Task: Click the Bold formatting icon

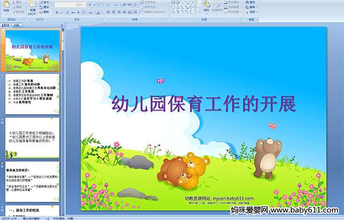Action: 57,13
